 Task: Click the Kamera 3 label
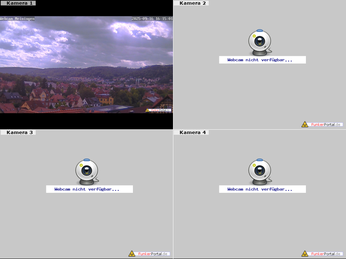[18, 133]
